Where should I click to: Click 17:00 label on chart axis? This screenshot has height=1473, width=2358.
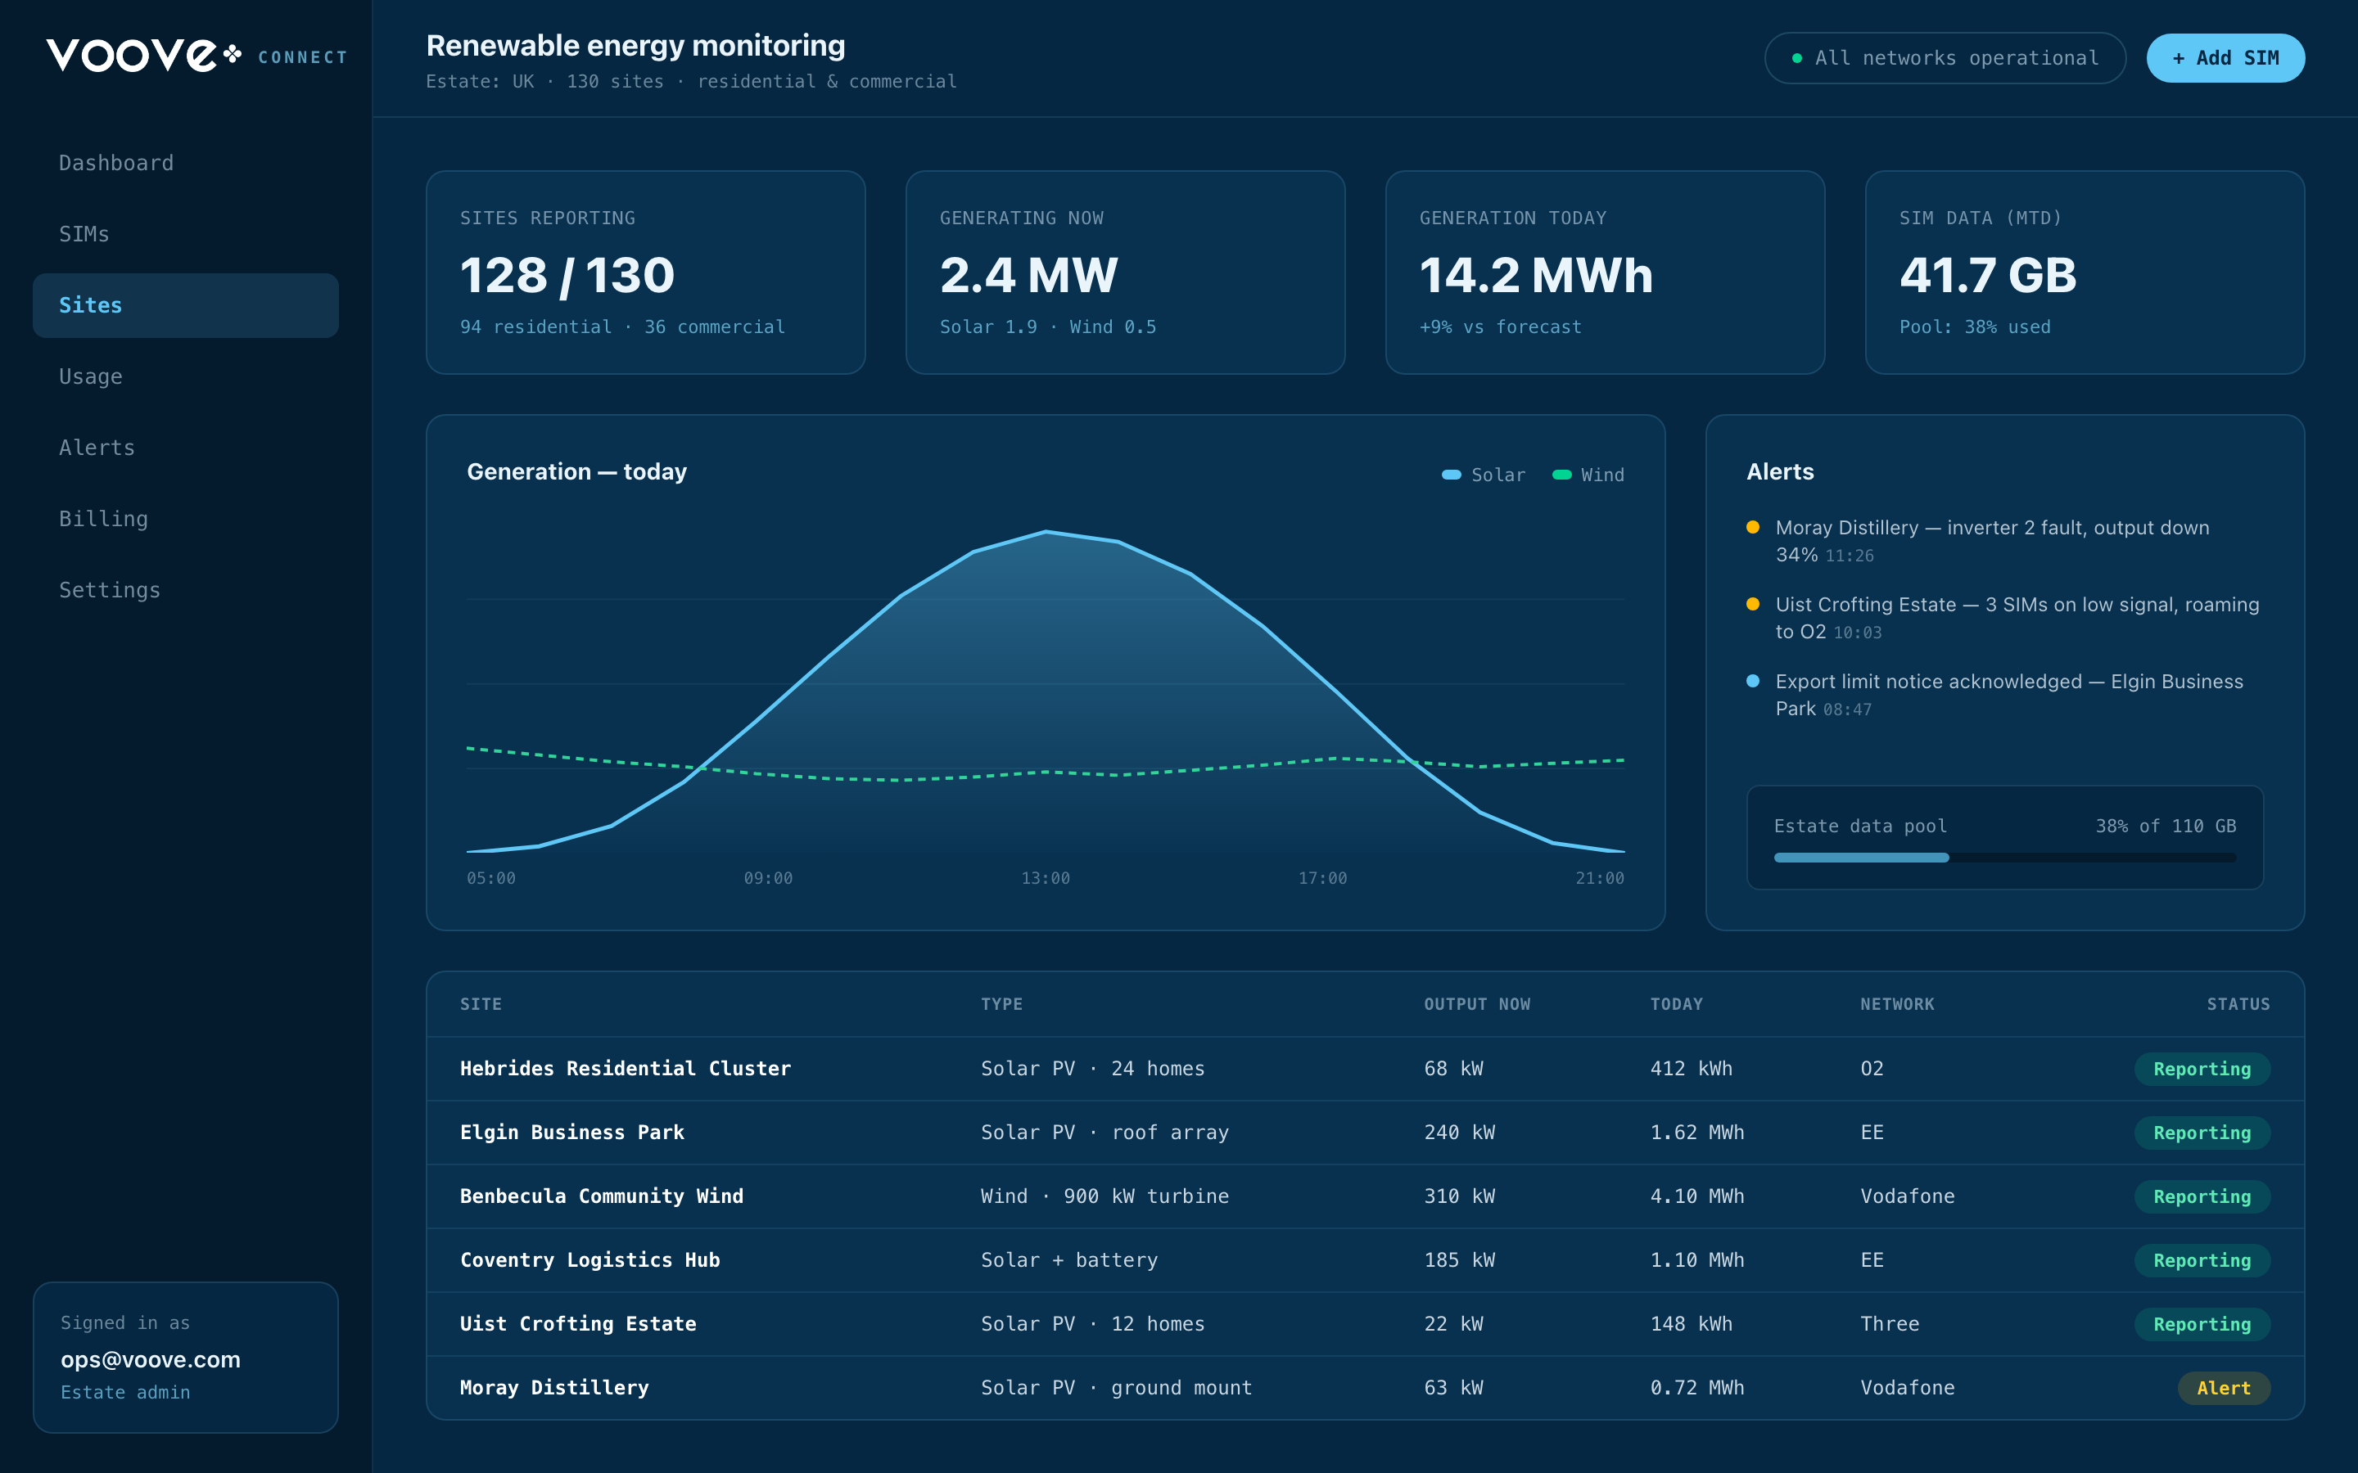[1322, 878]
